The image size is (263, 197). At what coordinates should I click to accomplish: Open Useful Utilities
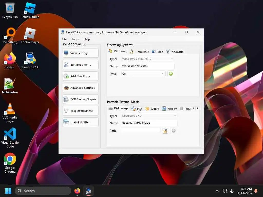click(x=80, y=122)
